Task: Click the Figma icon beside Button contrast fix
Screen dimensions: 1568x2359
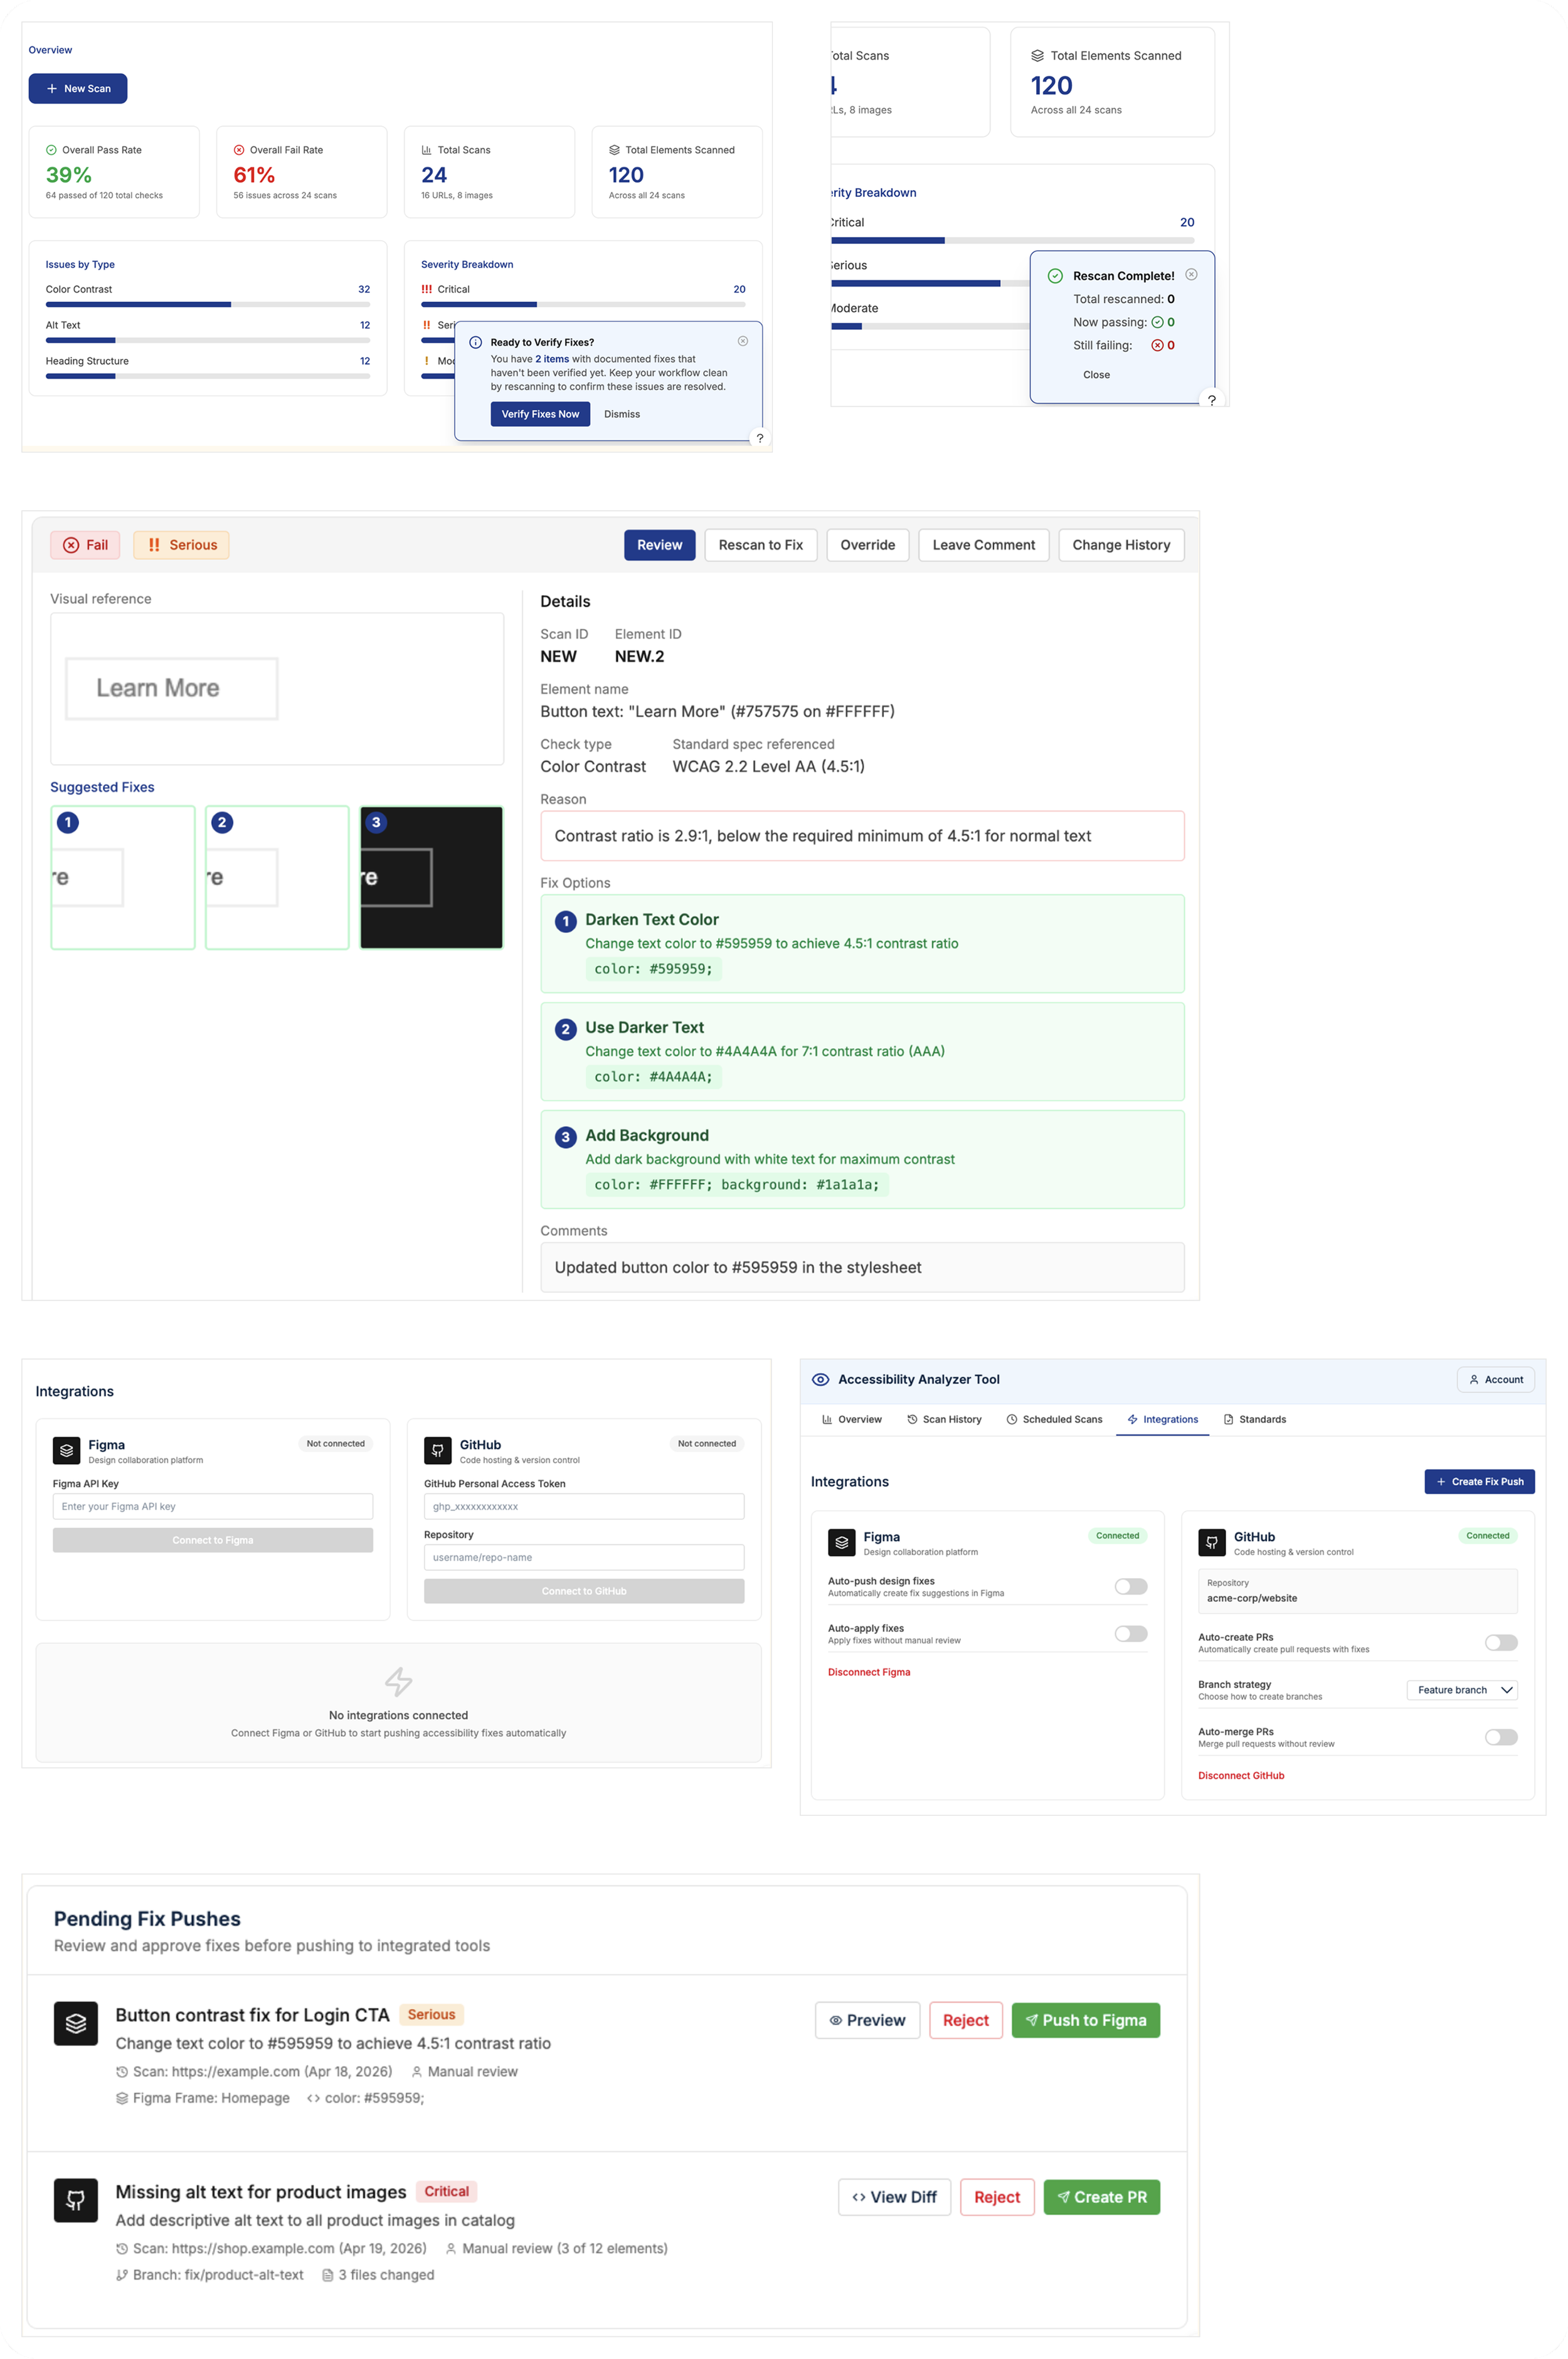Action: coord(75,2023)
